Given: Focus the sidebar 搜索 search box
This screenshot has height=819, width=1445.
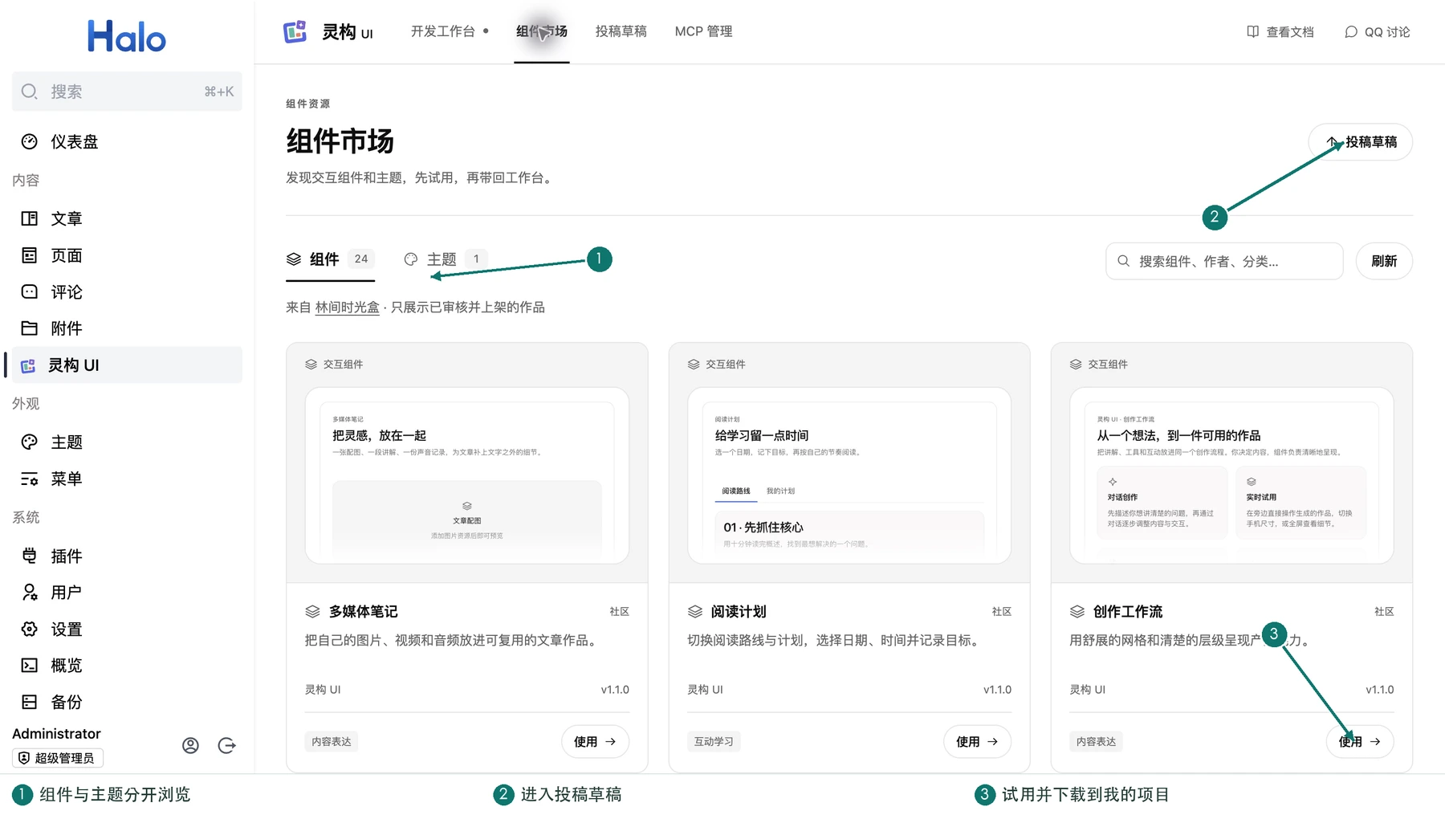Looking at the screenshot, I should tap(127, 92).
